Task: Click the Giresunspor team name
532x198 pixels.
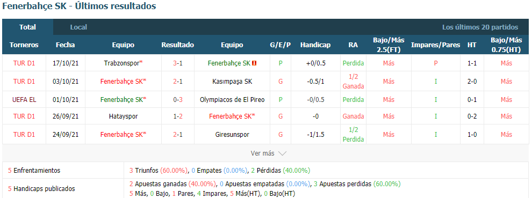Action: [232, 135]
